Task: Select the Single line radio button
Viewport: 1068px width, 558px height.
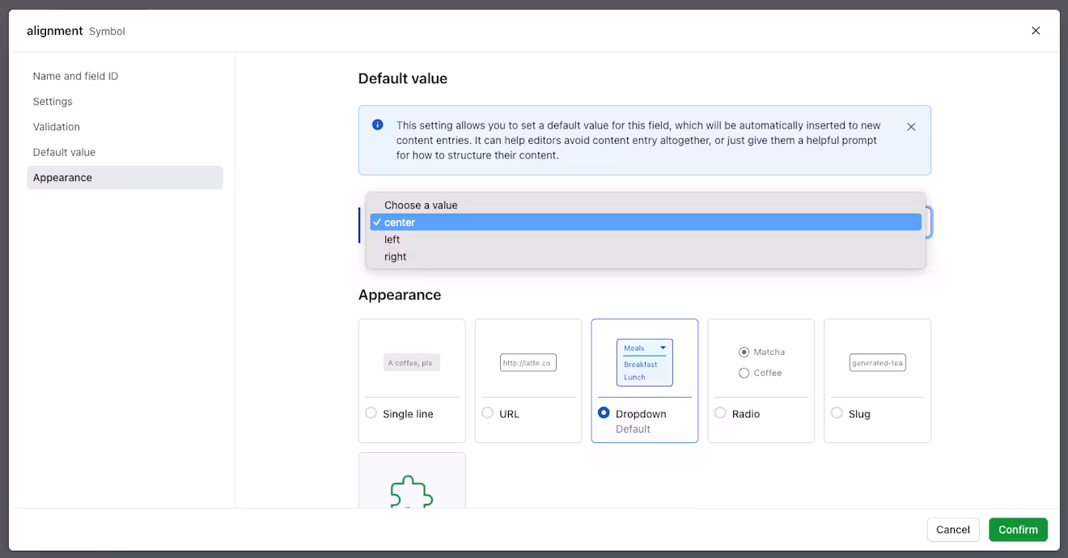Action: 371,413
